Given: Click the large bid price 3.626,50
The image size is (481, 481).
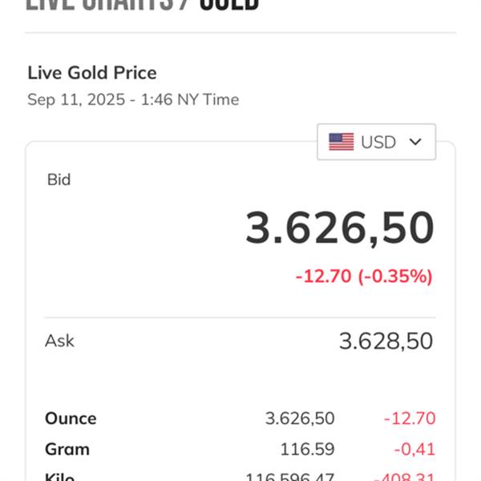Looking at the screenshot, I should click(340, 228).
